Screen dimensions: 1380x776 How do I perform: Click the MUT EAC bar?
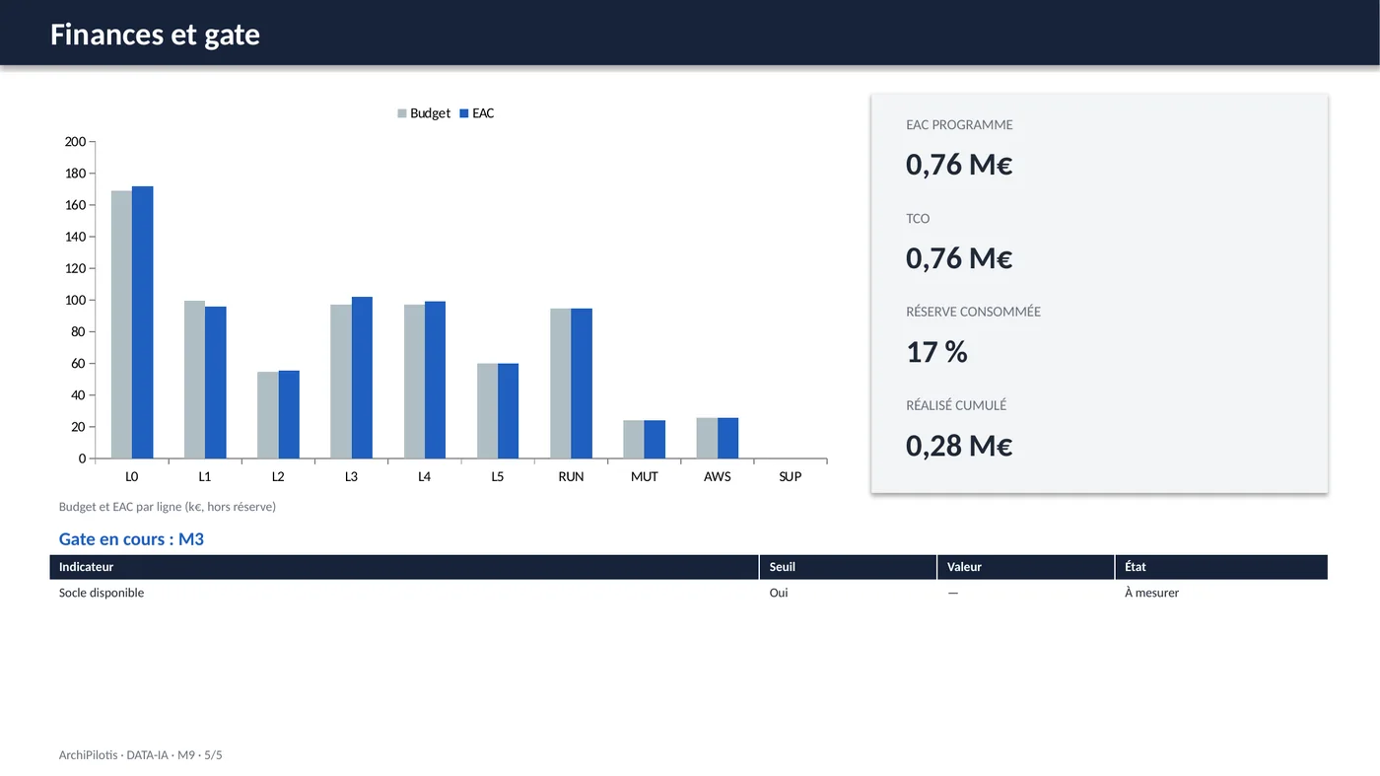pos(655,440)
